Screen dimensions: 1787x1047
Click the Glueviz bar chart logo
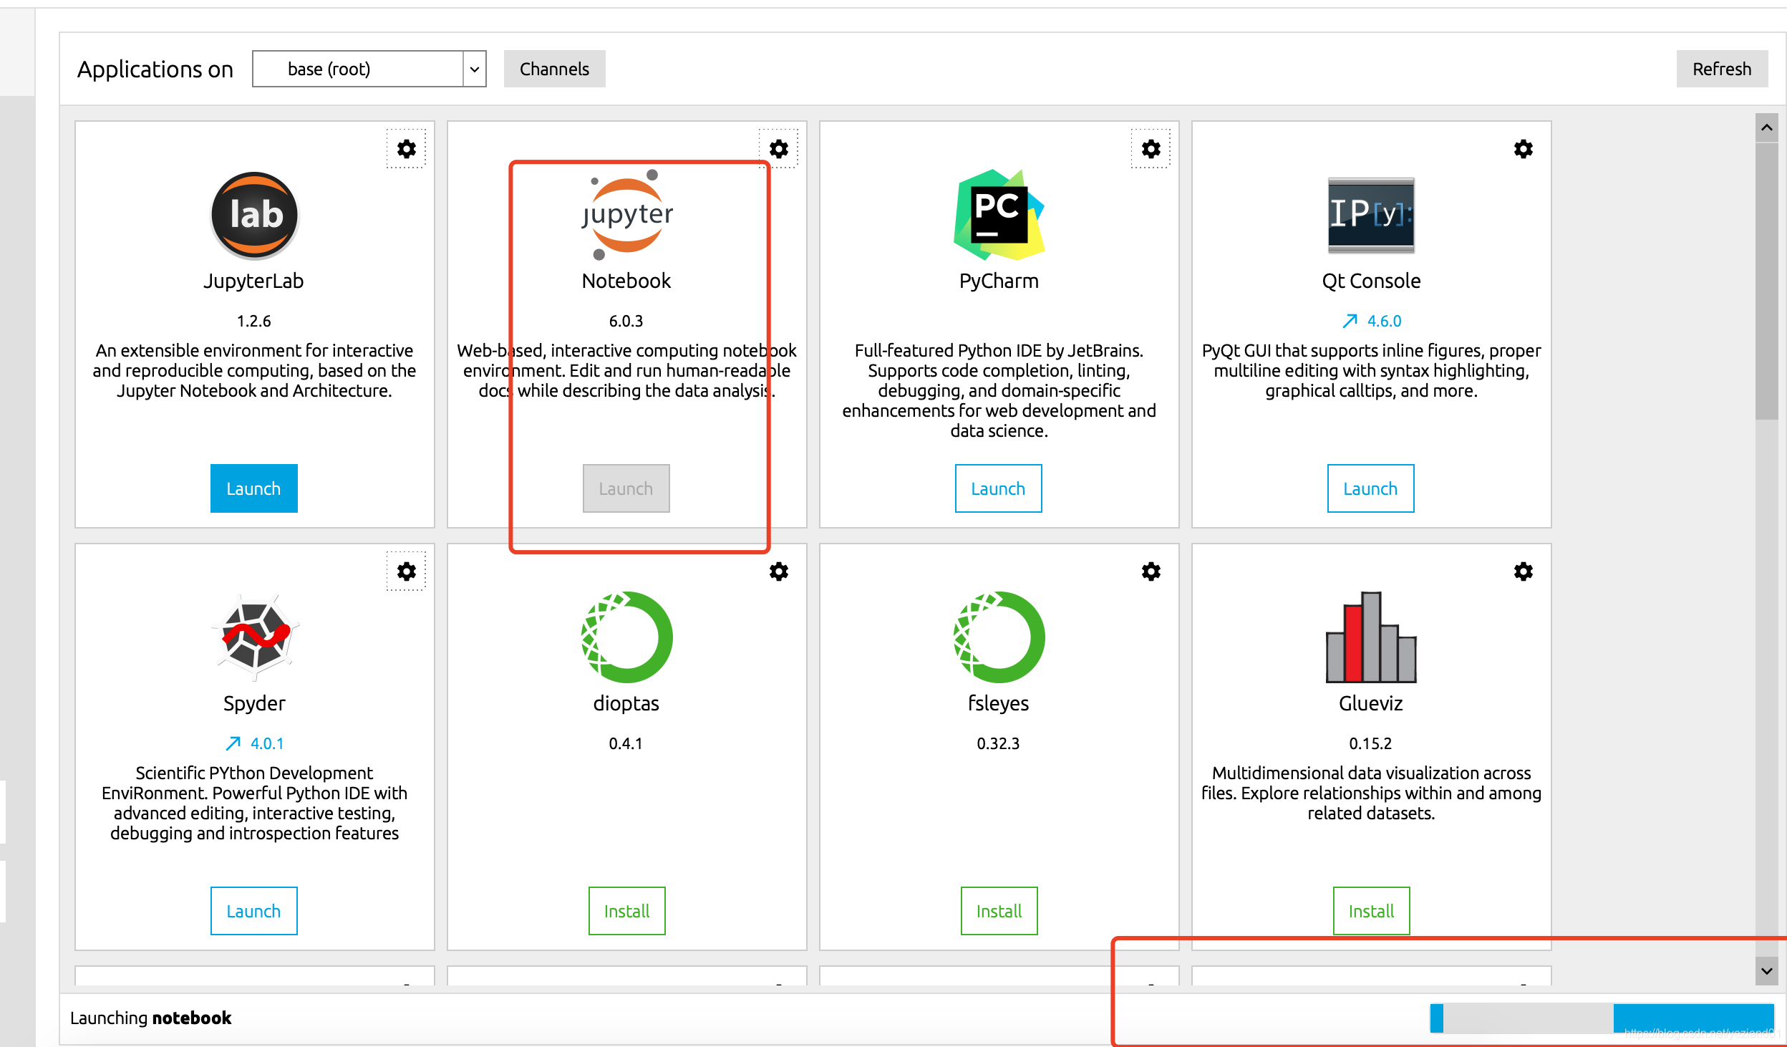(1371, 637)
